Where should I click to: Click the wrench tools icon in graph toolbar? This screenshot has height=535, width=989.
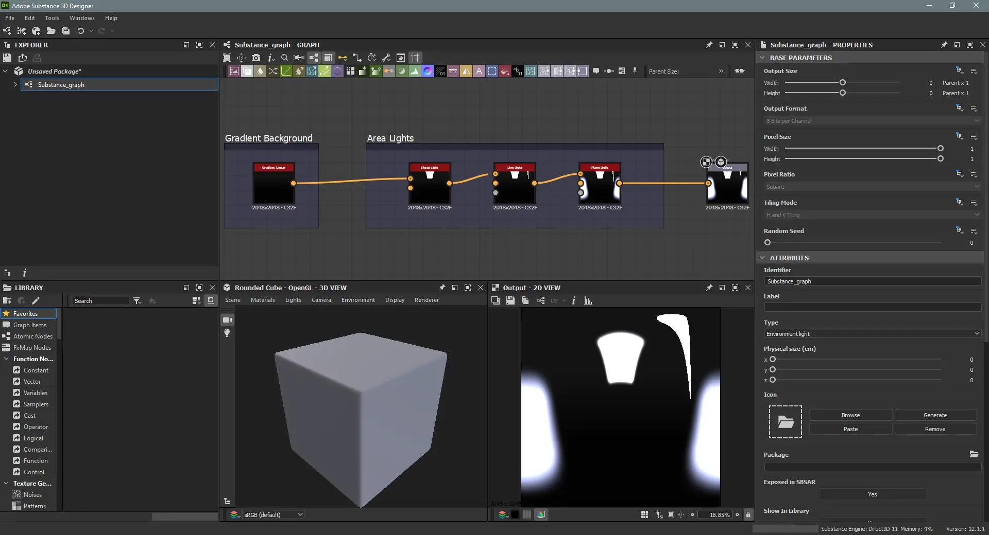pyautogui.click(x=386, y=58)
